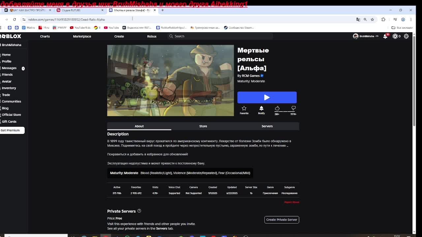Close the Мертвые рельсы tab
Screen dimensions: 422x237
[x=155, y=10]
